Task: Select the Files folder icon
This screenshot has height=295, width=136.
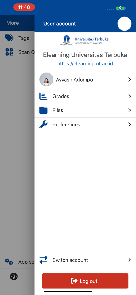Action: pyautogui.click(x=43, y=110)
